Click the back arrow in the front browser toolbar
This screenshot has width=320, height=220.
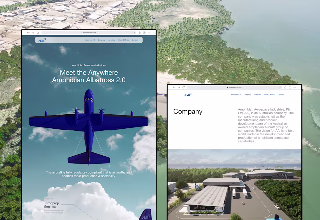click(x=28, y=33)
